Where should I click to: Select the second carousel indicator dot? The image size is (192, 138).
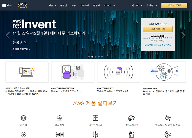92,57
